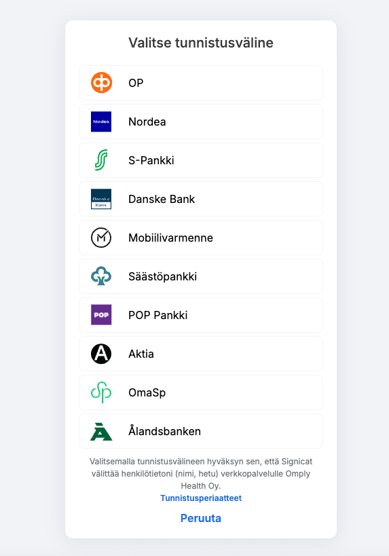Image resolution: width=389 pixels, height=556 pixels.
Task: Pick the Säästöpankki text option
Action: (x=162, y=276)
